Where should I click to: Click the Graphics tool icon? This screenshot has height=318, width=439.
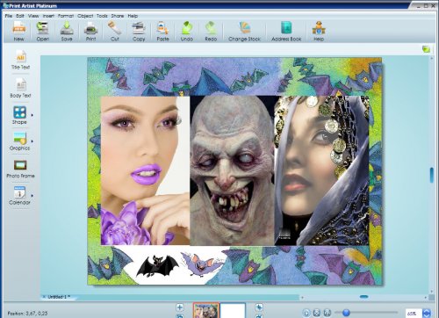click(19, 138)
